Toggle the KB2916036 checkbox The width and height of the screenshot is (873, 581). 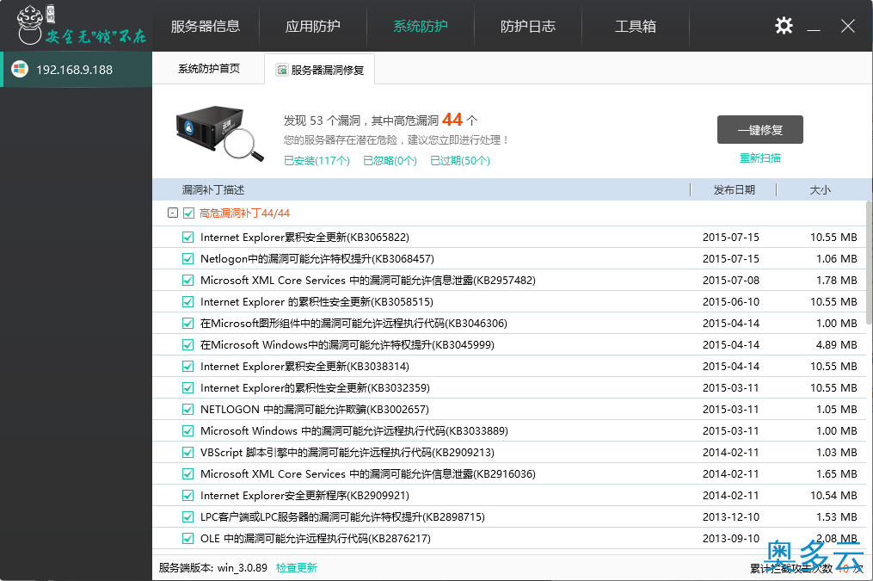coord(188,474)
